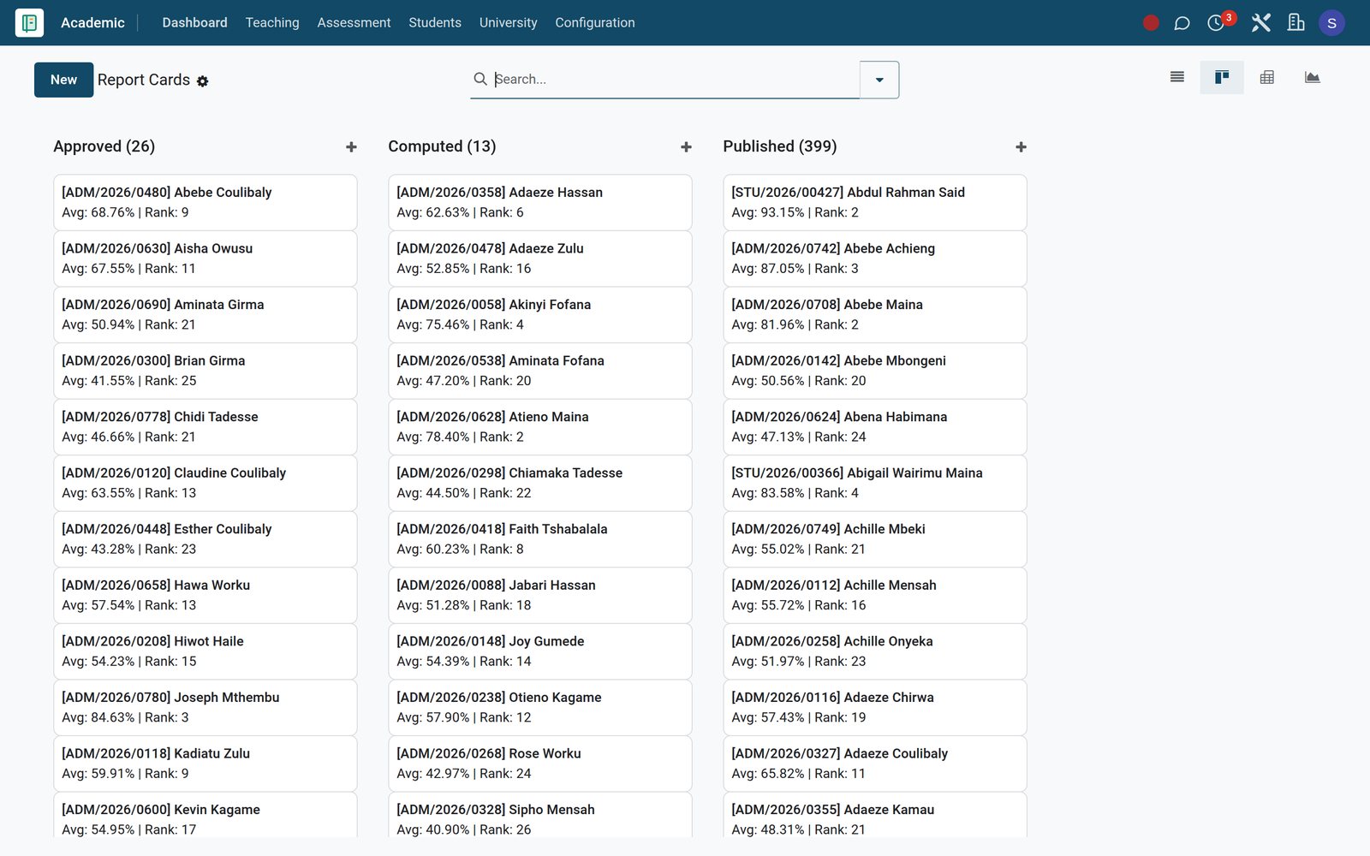Click the search magnifier icon
The image size is (1370, 856).
click(480, 79)
